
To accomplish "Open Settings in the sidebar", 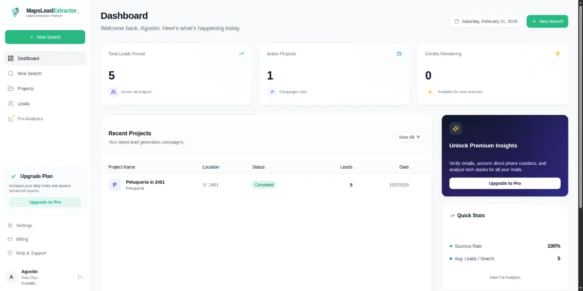I will click(x=24, y=226).
